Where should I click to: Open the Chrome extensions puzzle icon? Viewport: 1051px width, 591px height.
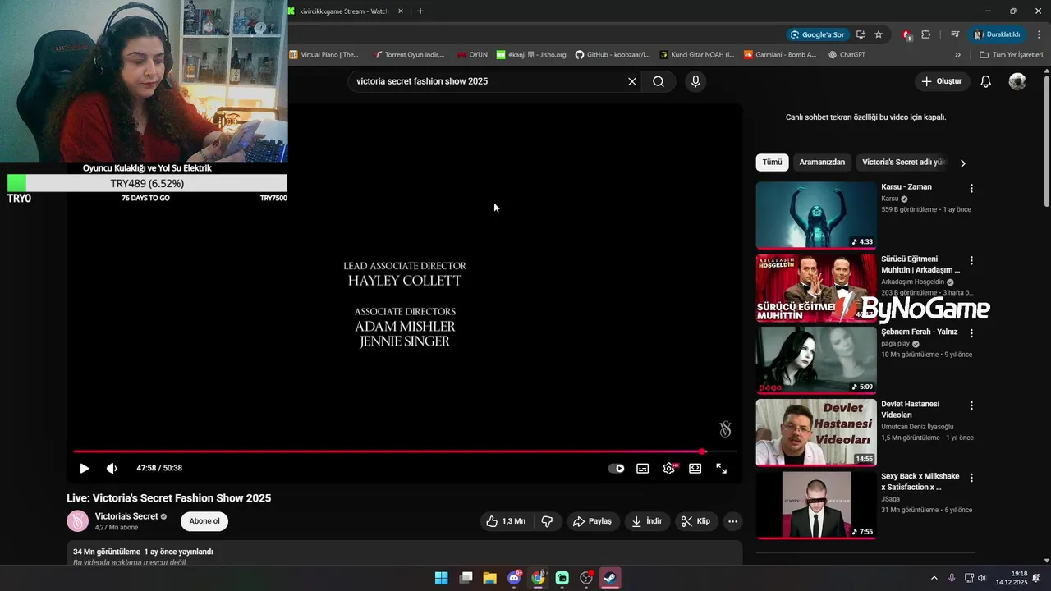pos(926,34)
